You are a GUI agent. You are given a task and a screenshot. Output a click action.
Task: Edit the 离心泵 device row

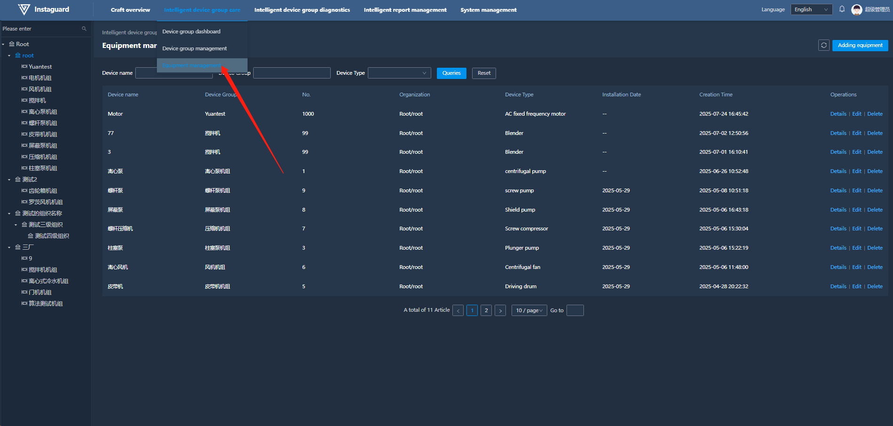pos(857,171)
